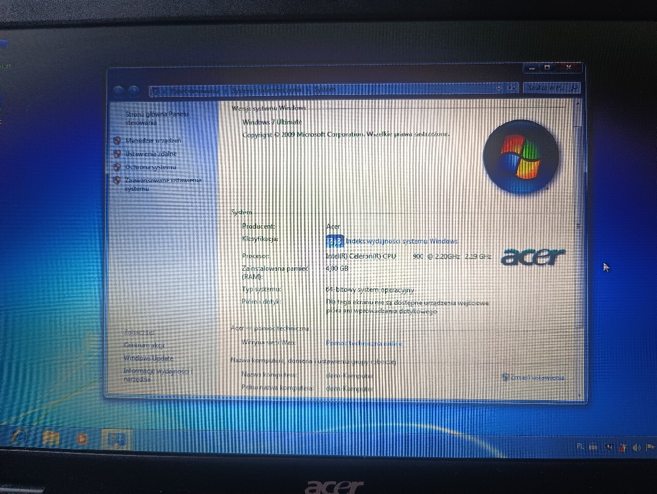Select Panel sterowania in the address breadcrumb
The width and height of the screenshot is (657, 494).
click(195, 91)
